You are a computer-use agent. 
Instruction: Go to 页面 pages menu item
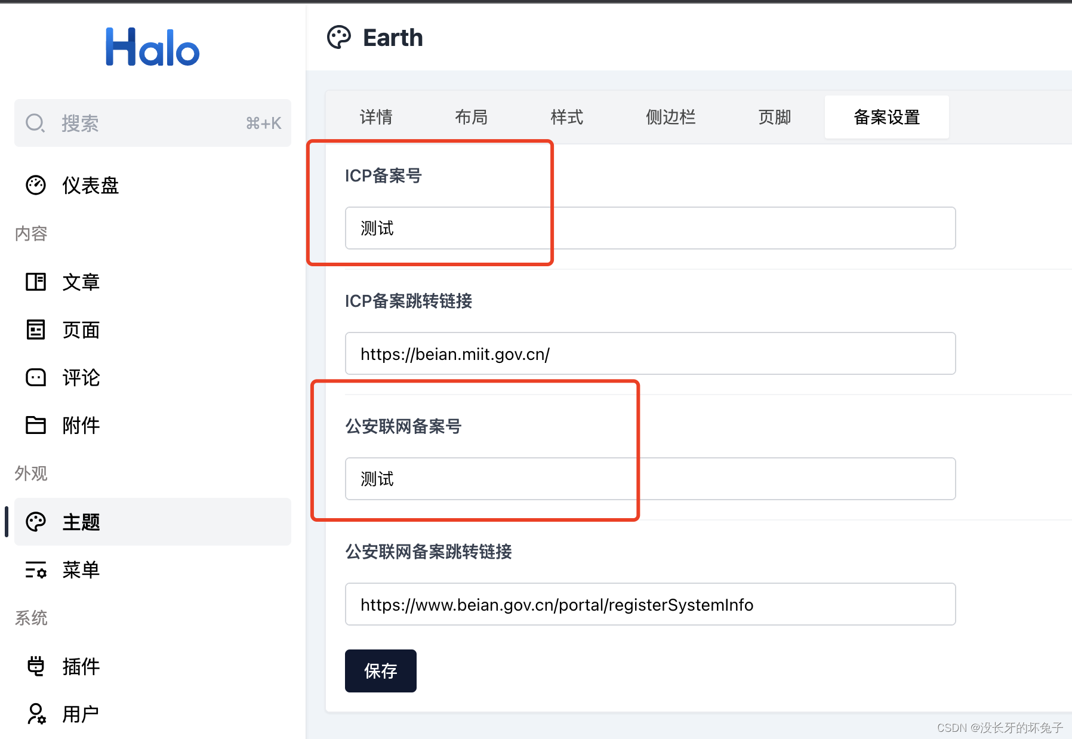[x=153, y=330]
